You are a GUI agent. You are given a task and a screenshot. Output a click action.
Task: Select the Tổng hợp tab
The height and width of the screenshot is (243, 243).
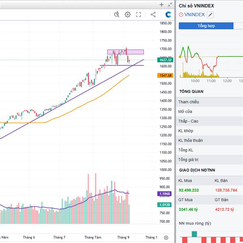206,26
